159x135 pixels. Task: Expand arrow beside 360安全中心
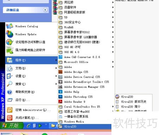pyautogui.click(x=113, y=22)
